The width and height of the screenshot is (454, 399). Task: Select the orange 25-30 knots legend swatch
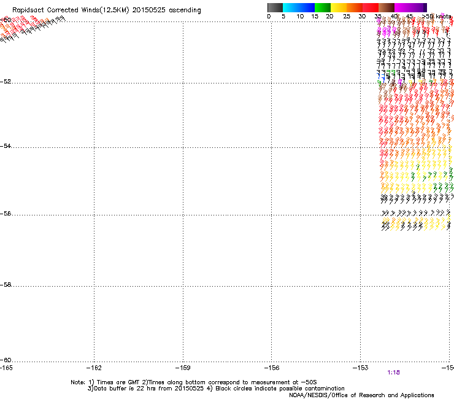355,7
